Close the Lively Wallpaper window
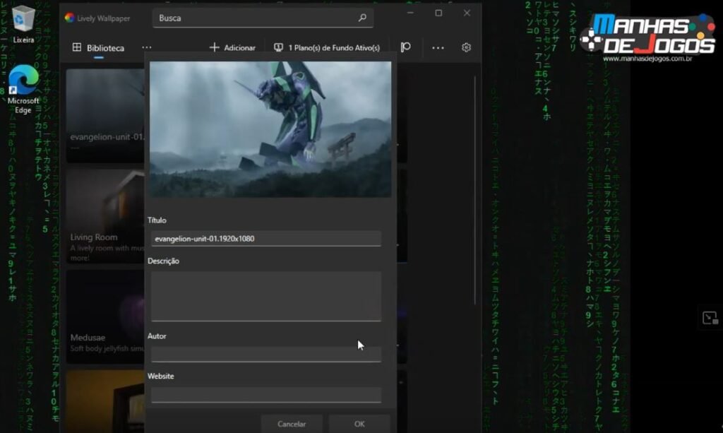Screen dimensions: 723x433 [467, 13]
